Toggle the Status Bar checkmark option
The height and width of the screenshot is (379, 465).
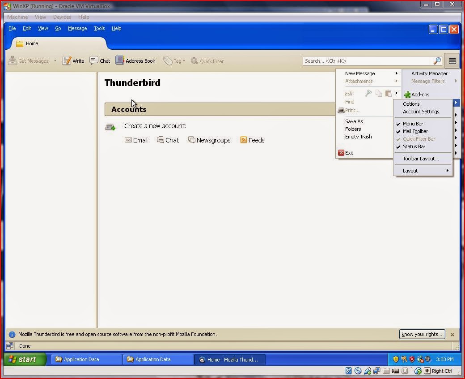[423, 147]
